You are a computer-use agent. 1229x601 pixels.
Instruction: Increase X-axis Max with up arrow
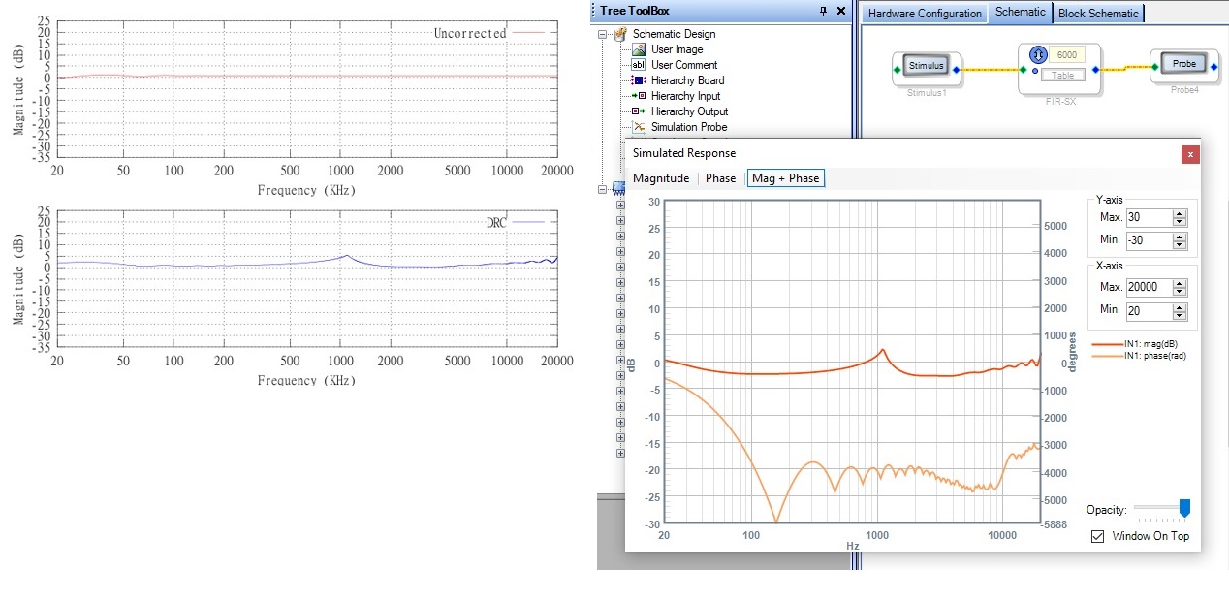1179,284
